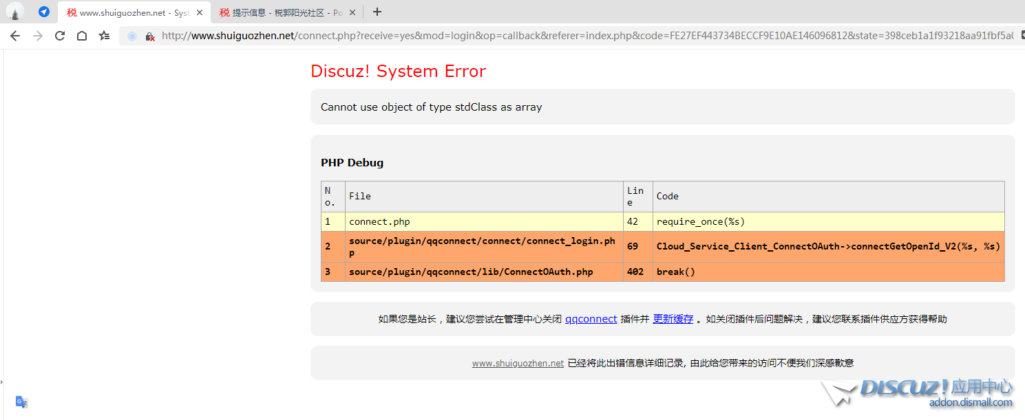Click the blue paper-plane icon in tab strip
The width and height of the screenshot is (1025, 420).
[44, 12]
